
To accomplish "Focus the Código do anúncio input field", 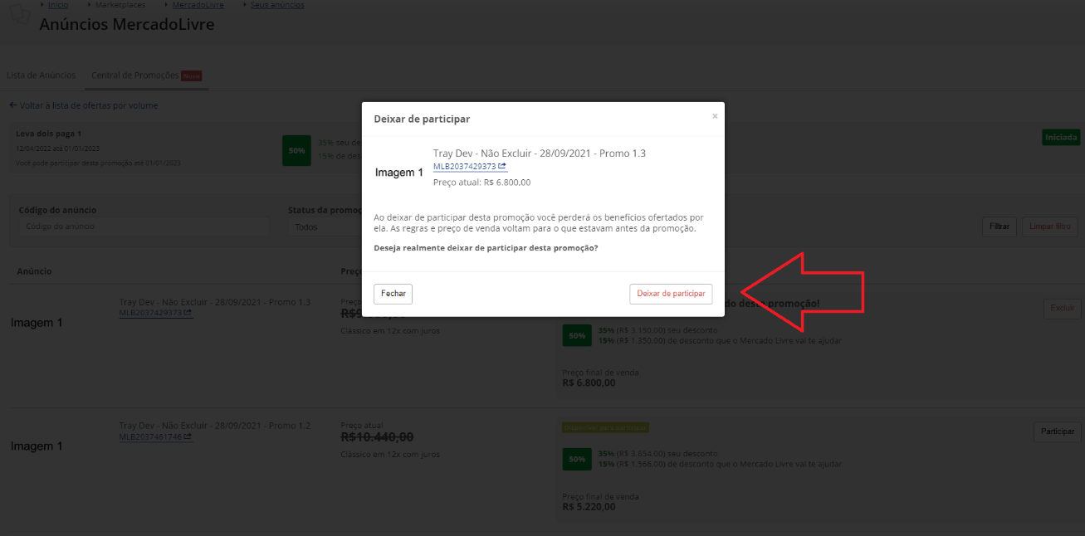I will [144, 227].
